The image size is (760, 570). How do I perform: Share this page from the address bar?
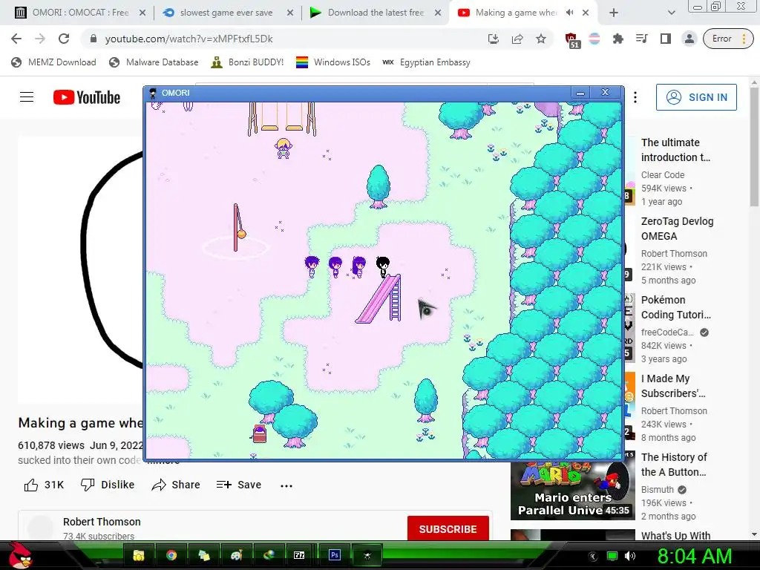tap(517, 39)
